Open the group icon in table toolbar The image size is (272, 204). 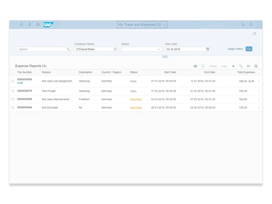pyautogui.click(x=248, y=66)
